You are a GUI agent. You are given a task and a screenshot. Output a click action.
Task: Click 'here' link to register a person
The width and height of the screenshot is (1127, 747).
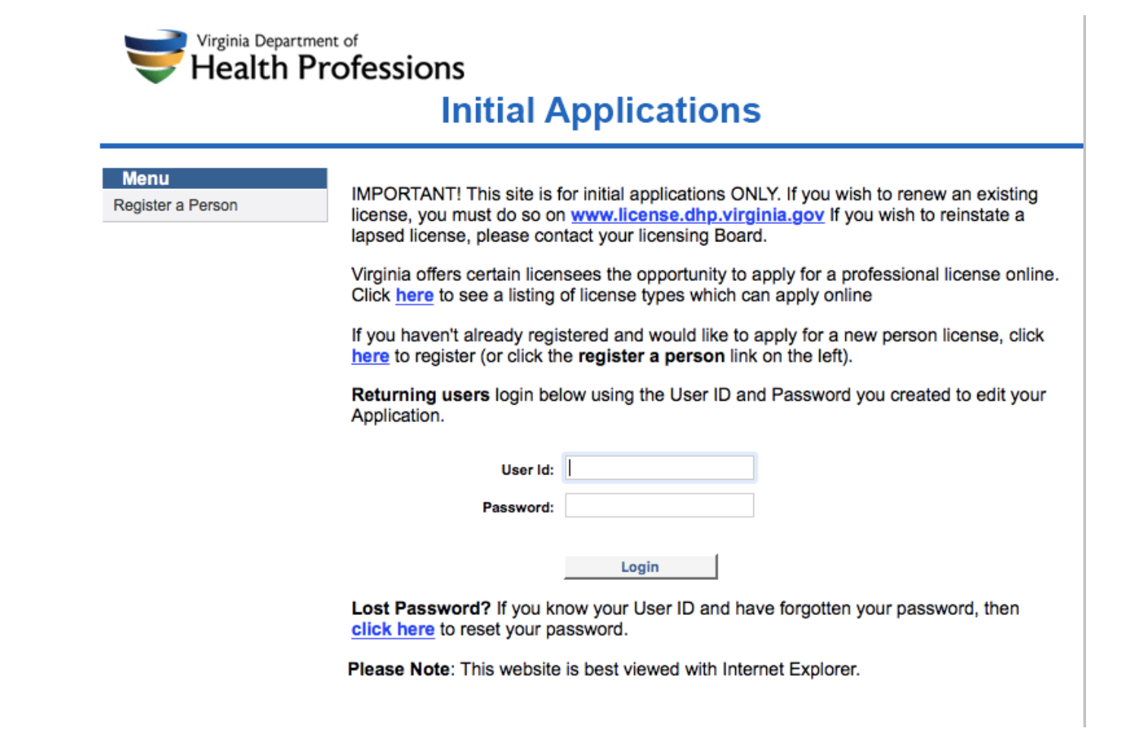tap(370, 356)
